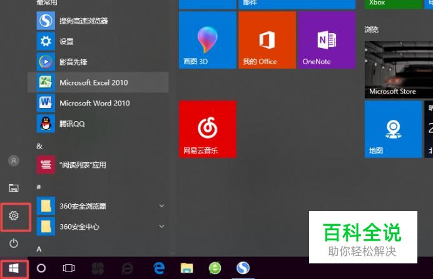Open the 360安全浏览器 folder icon
This screenshot has height=279, width=433.
tap(46, 206)
